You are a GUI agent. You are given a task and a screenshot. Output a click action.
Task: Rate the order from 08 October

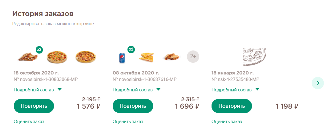(x=128, y=122)
